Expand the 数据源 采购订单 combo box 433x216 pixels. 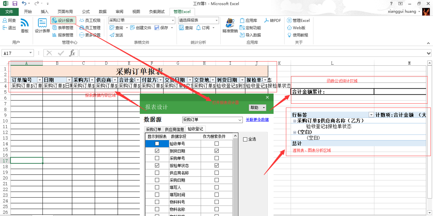240,120
